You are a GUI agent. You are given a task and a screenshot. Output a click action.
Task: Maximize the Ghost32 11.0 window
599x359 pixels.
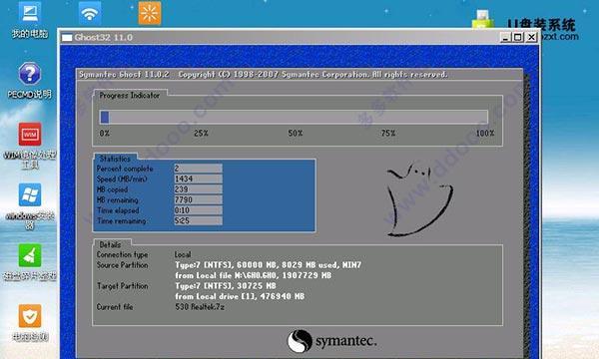click(x=518, y=37)
